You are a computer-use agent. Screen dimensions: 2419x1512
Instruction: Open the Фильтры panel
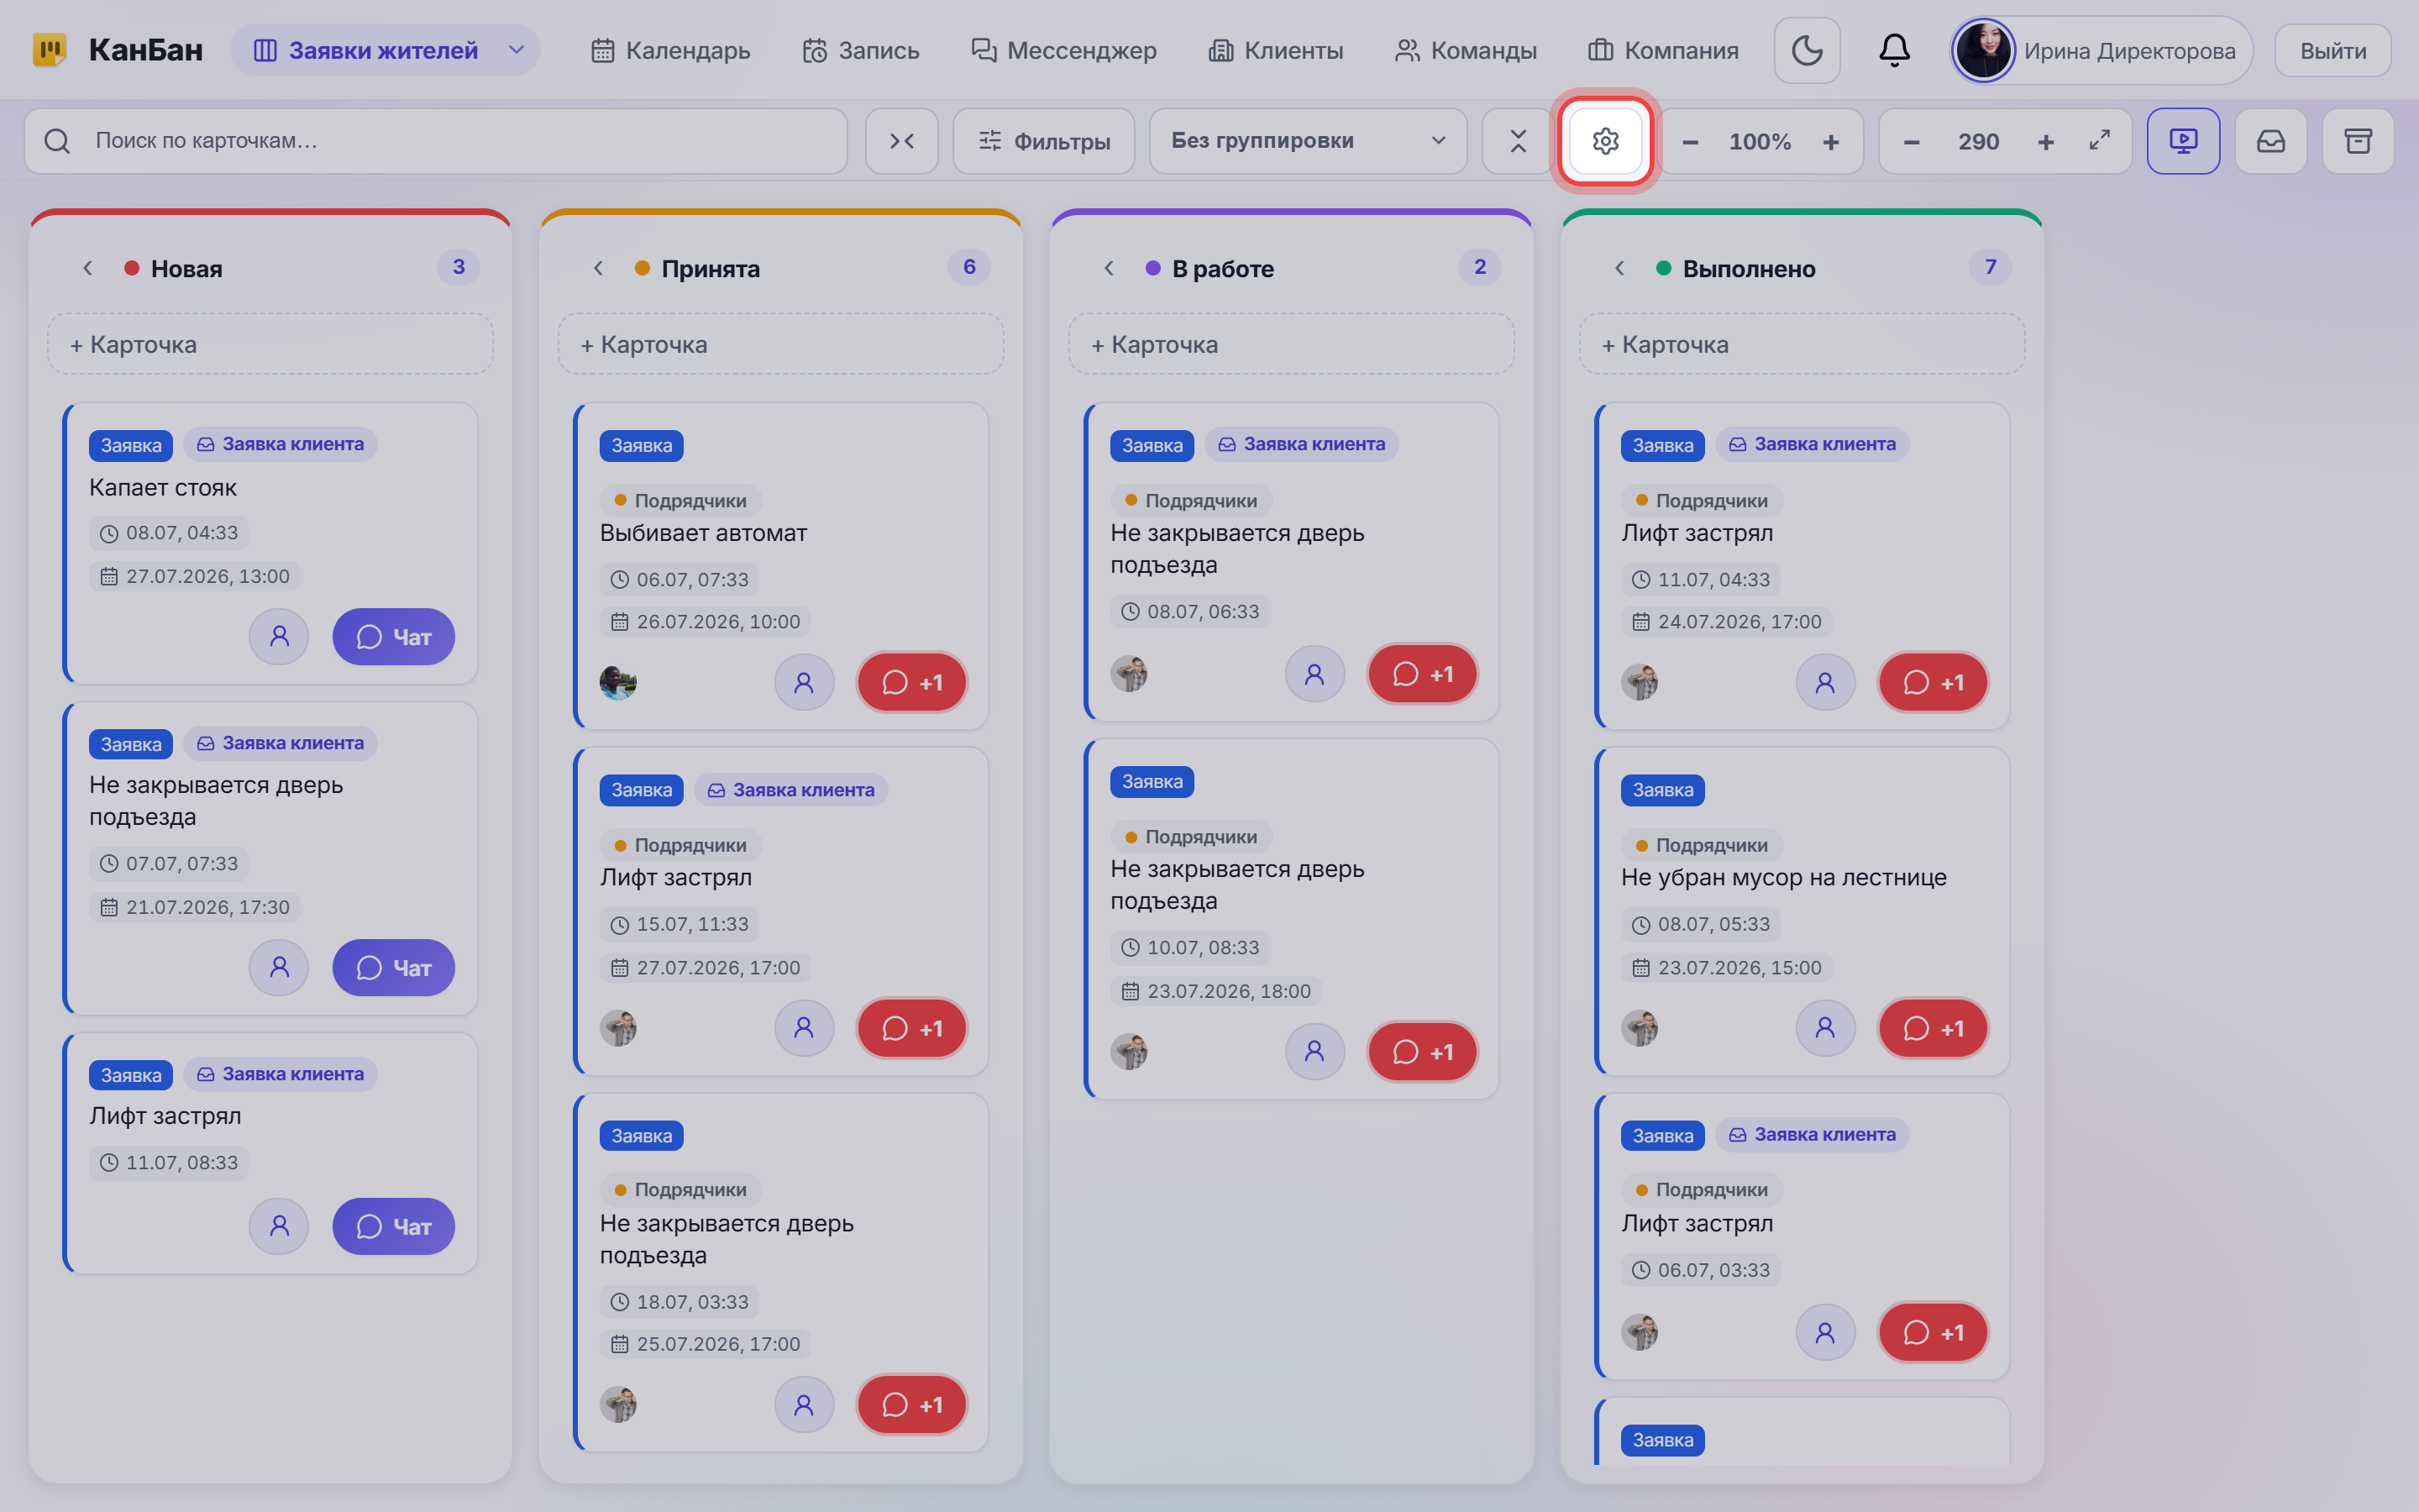[1043, 141]
